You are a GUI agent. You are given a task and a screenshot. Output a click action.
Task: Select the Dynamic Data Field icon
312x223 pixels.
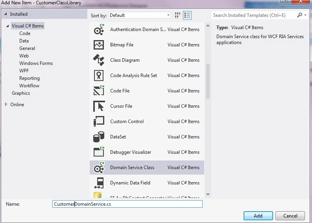99,183
